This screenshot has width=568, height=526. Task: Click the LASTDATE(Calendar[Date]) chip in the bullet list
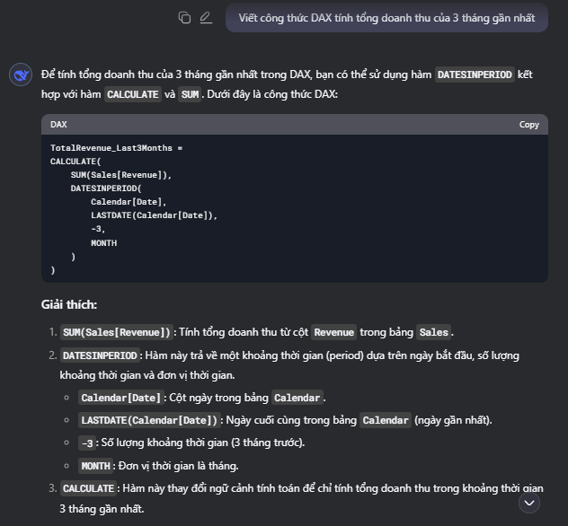click(149, 420)
